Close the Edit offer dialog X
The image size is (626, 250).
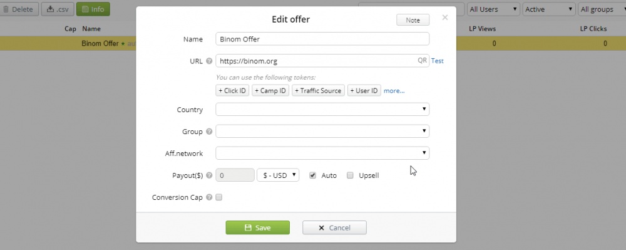[445, 18]
